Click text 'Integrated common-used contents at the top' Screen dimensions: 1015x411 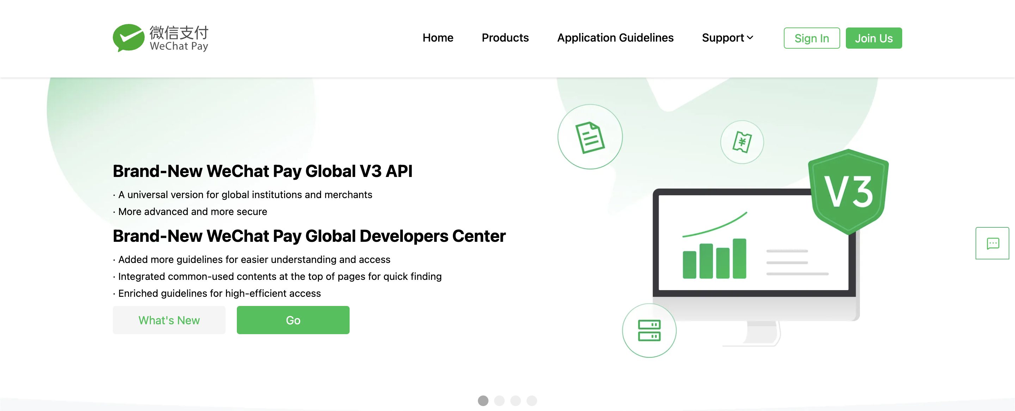pos(221,276)
